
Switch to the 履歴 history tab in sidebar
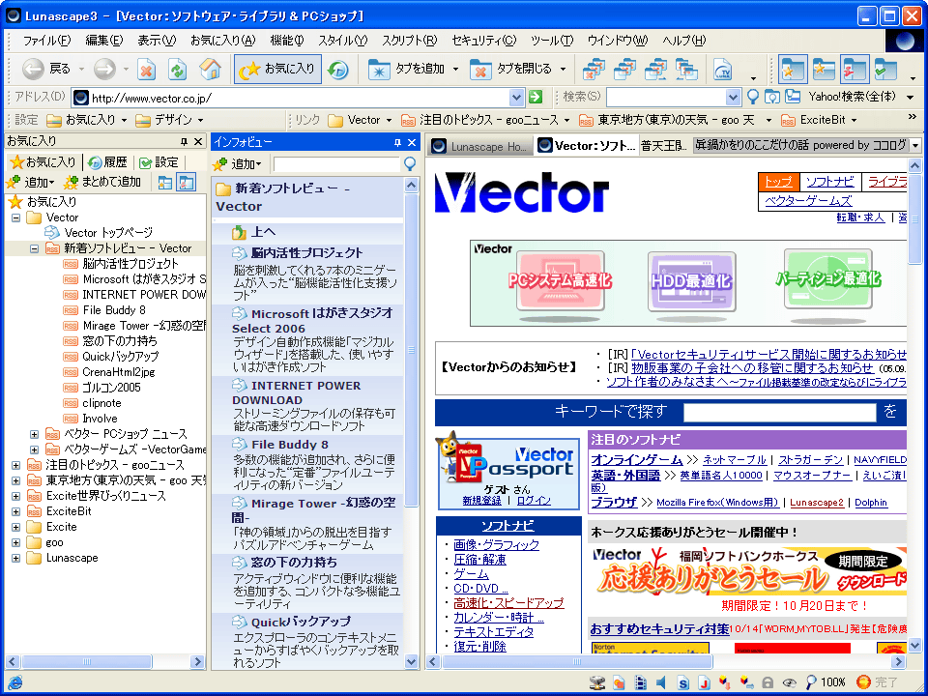[x=107, y=162]
